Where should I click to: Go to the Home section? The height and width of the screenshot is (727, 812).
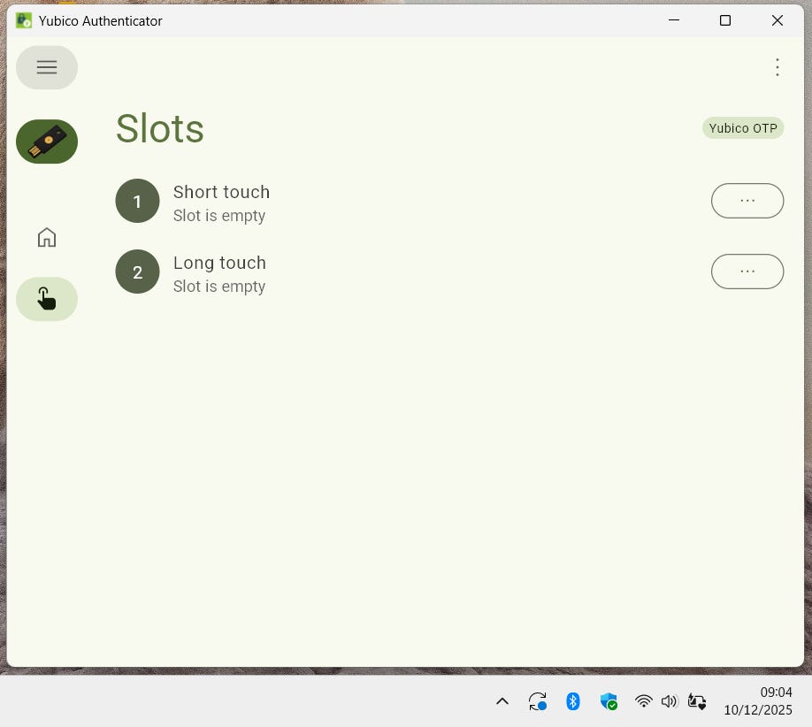click(x=47, y=237)
